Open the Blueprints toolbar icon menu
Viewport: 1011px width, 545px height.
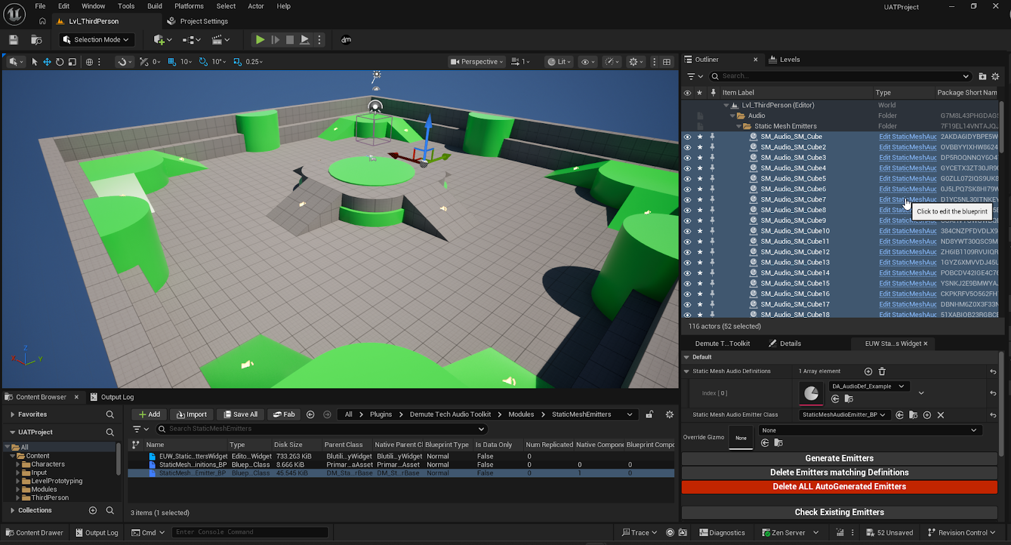[191, 40]
